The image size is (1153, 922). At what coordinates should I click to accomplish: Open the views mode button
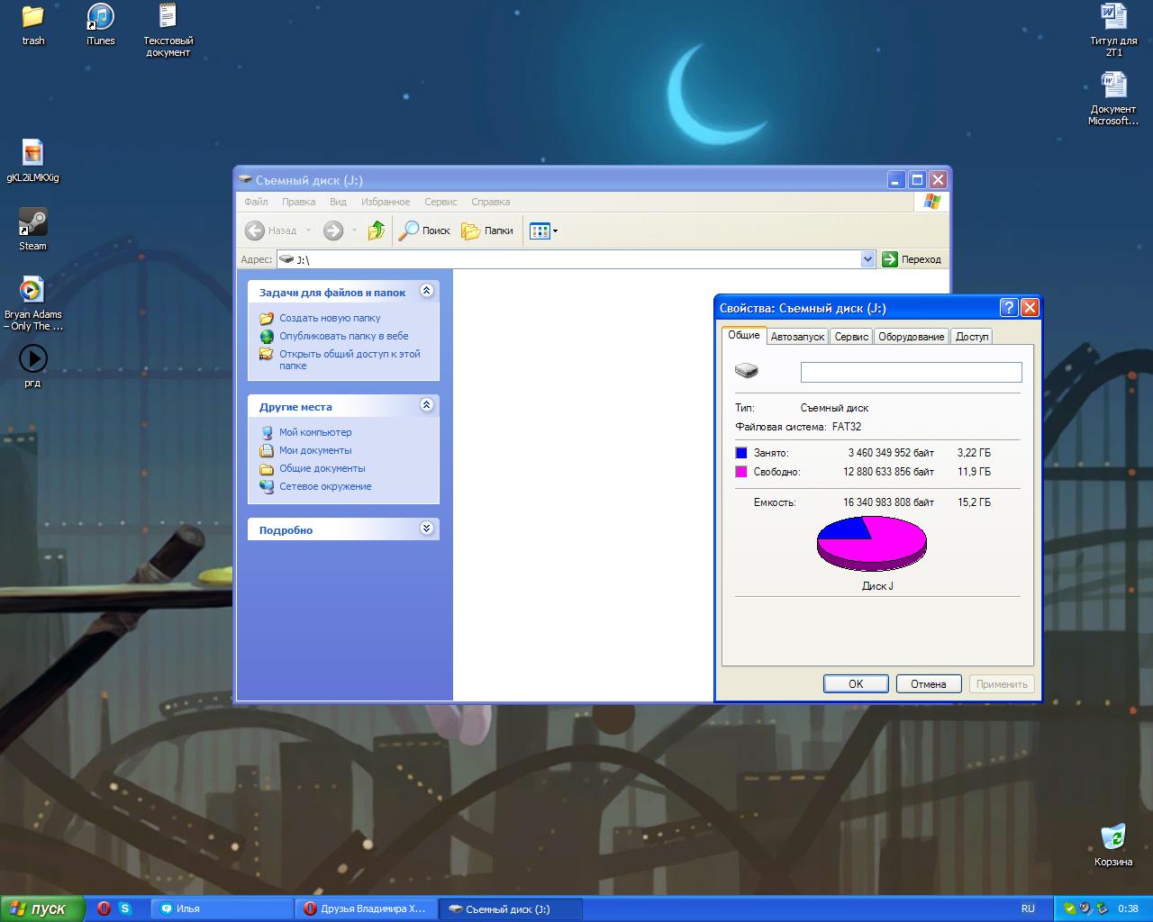point(540,230)
